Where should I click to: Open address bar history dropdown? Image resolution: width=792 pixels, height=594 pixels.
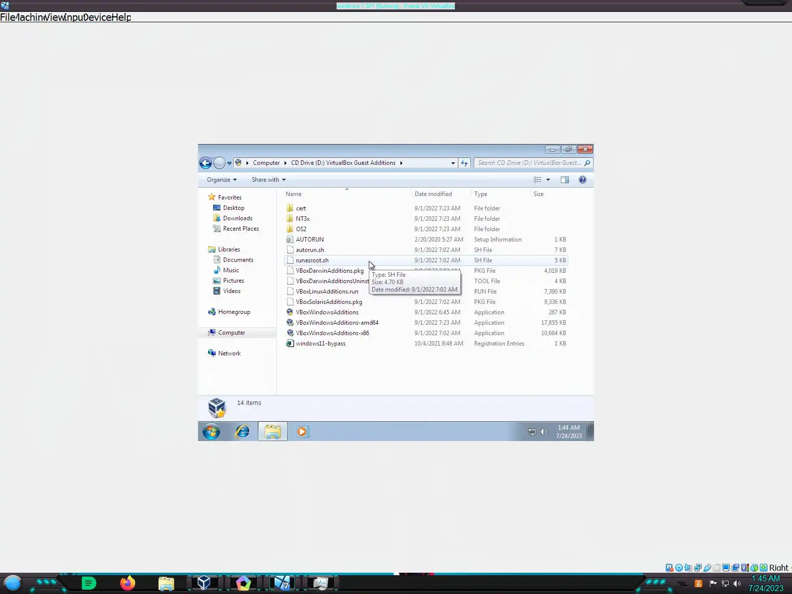(453, 163)
